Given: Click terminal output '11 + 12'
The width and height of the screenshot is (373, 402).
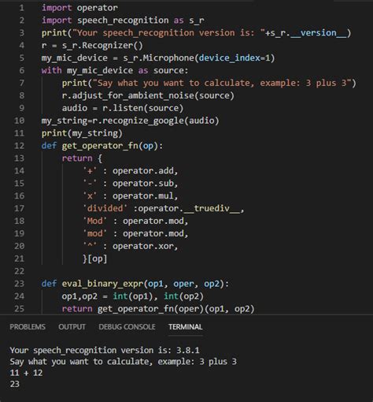Looking at the screenshot, I should [26, 373].
